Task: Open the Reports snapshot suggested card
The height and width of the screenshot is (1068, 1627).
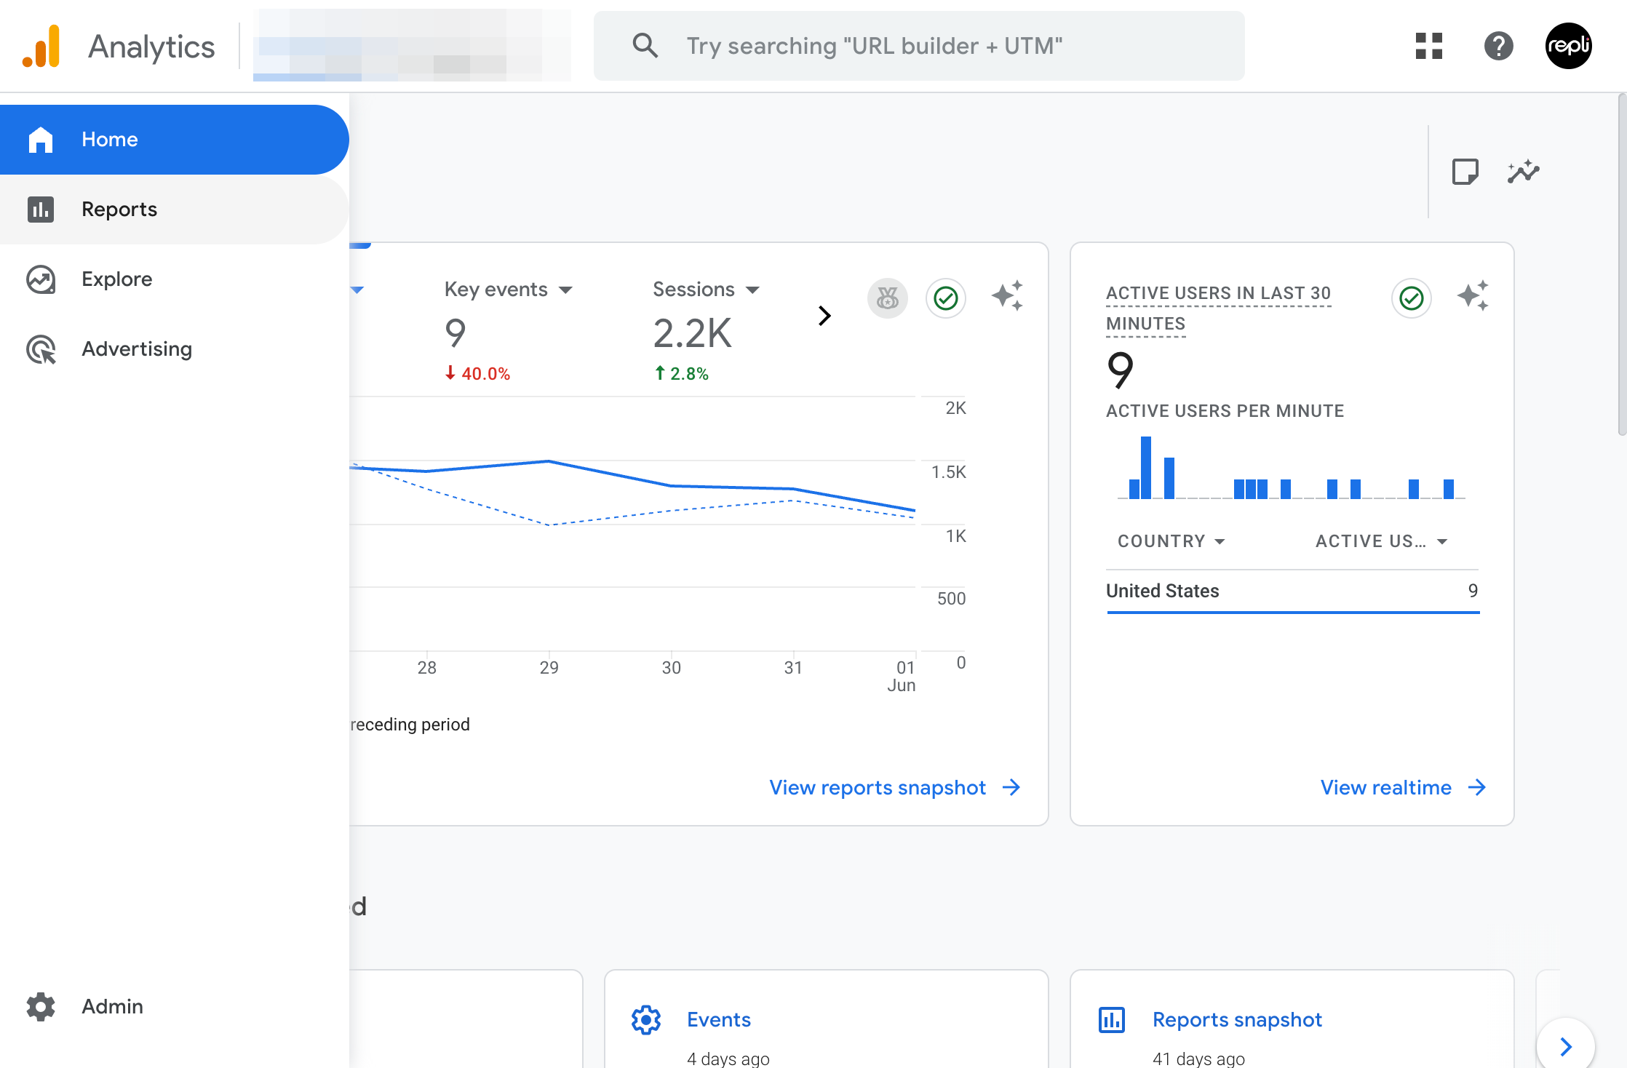Action: click(1292, 1019)
